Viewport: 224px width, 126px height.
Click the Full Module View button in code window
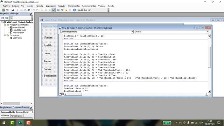tap(63, 94)
